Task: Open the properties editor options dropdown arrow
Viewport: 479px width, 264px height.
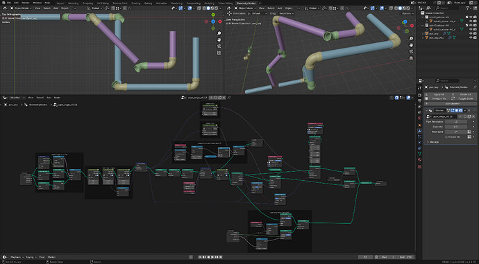Action: 475,81
